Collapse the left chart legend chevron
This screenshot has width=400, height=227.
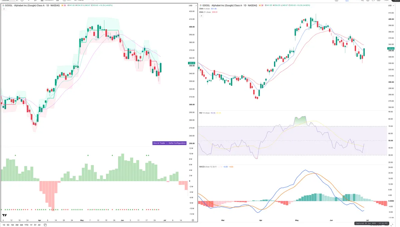coord(4,9)
